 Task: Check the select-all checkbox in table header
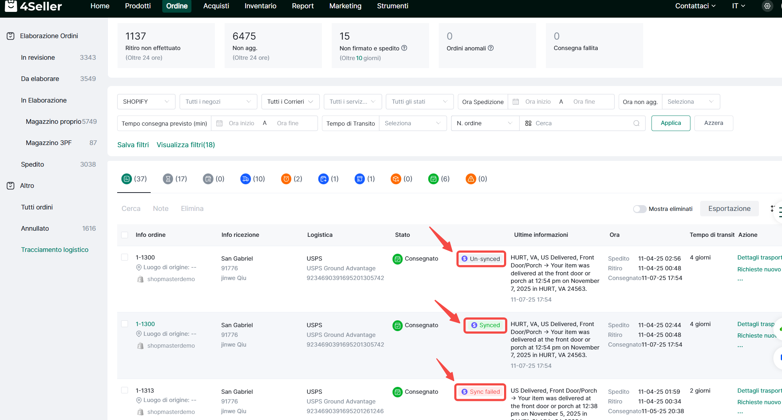pyautogui.click(x=125, y=235)
